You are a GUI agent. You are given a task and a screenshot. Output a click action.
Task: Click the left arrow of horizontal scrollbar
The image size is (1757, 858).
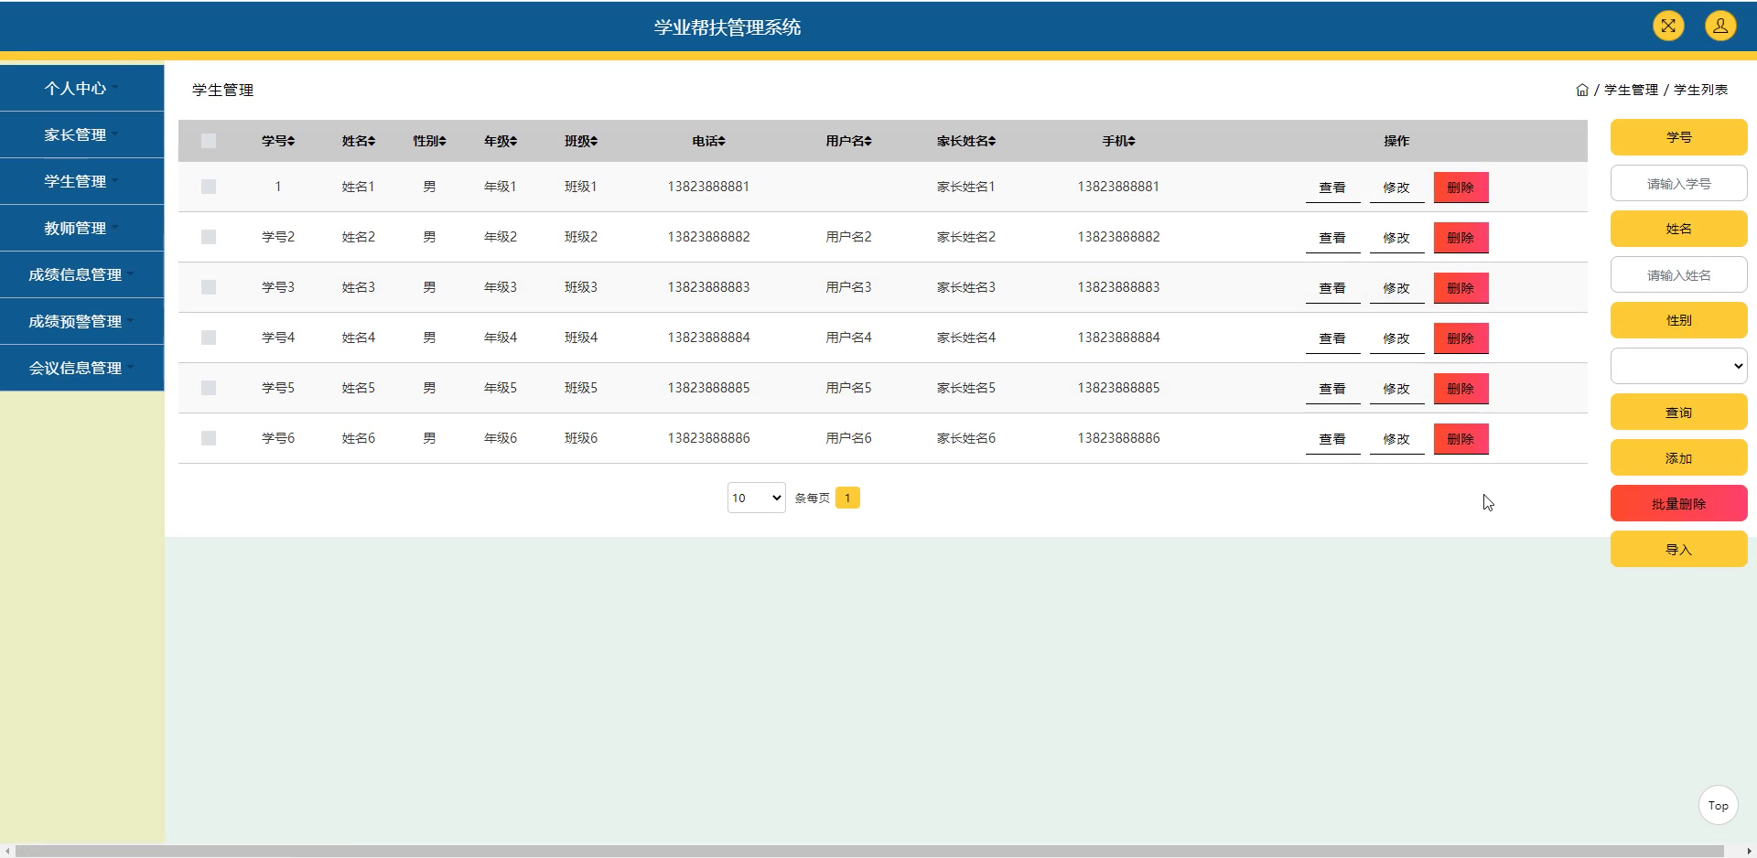point(7,851)
